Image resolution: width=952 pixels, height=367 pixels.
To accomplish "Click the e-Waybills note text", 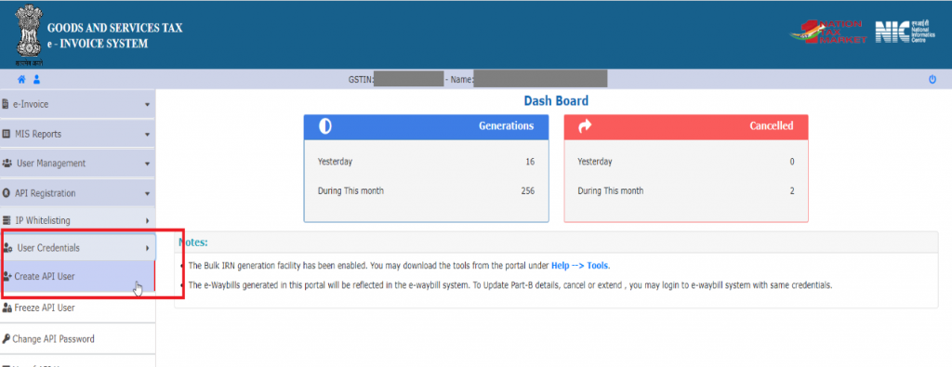I will [x=510, y=285].
